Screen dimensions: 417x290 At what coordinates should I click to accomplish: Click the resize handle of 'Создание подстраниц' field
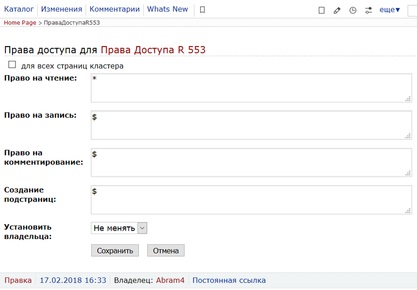click(408, 211)
